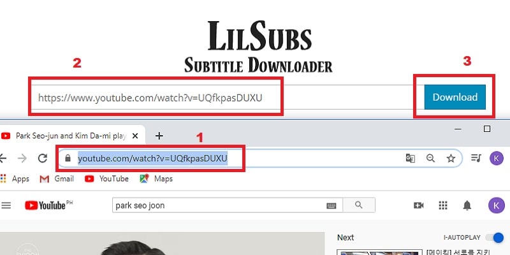
Task: Open the Gmail bookmark
Action: pos(57,178)
